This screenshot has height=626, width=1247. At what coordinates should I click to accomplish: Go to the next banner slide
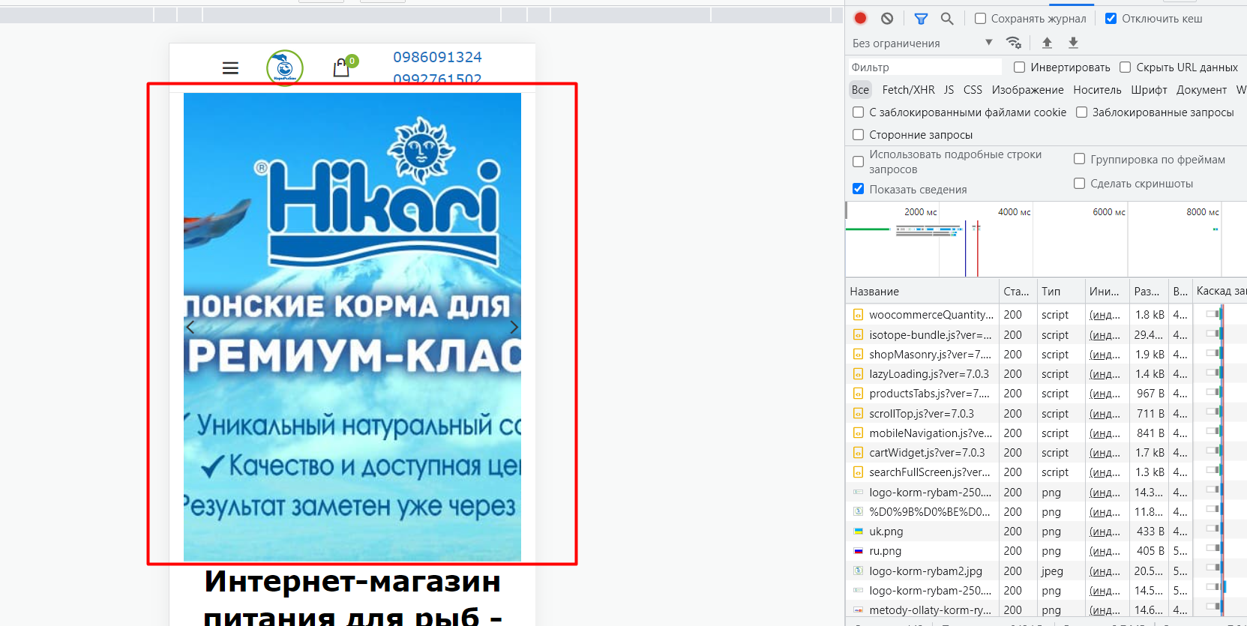(514, 327)
